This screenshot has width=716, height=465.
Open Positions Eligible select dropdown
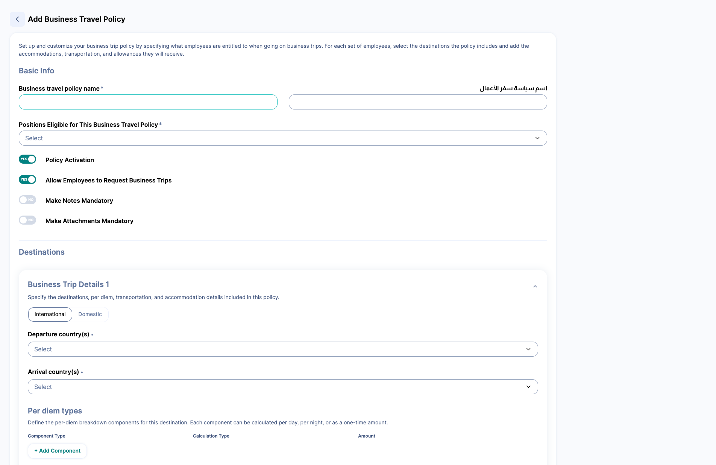pyautogui.click(x=283, y=138)
